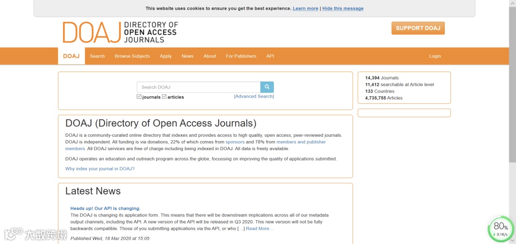Open the API menu item

click(270, 56)
